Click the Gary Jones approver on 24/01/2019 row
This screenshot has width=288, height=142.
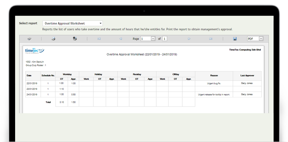247,94
